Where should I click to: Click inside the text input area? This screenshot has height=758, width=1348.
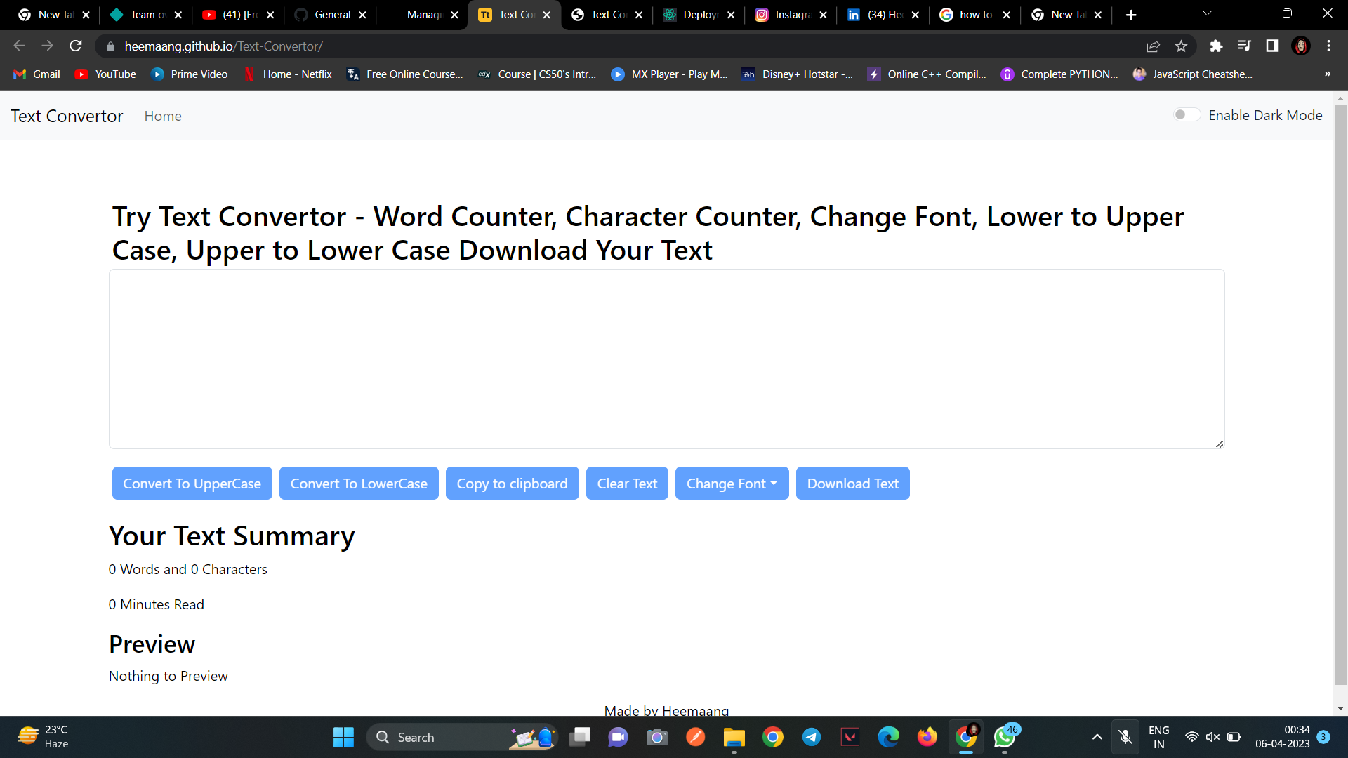point(666,359)
